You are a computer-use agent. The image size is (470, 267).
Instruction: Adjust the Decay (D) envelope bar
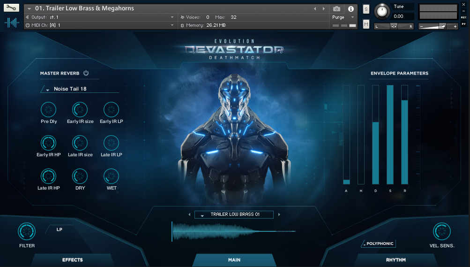coord(376,135)
